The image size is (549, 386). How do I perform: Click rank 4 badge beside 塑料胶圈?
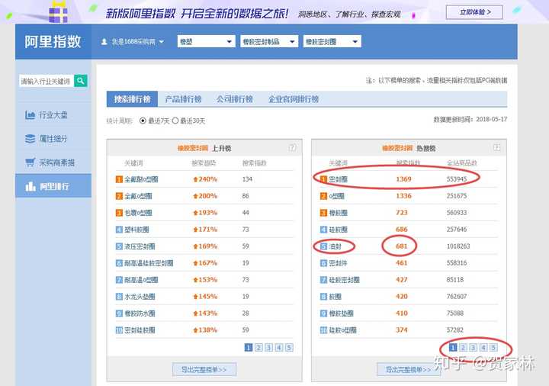click(119, 230)
